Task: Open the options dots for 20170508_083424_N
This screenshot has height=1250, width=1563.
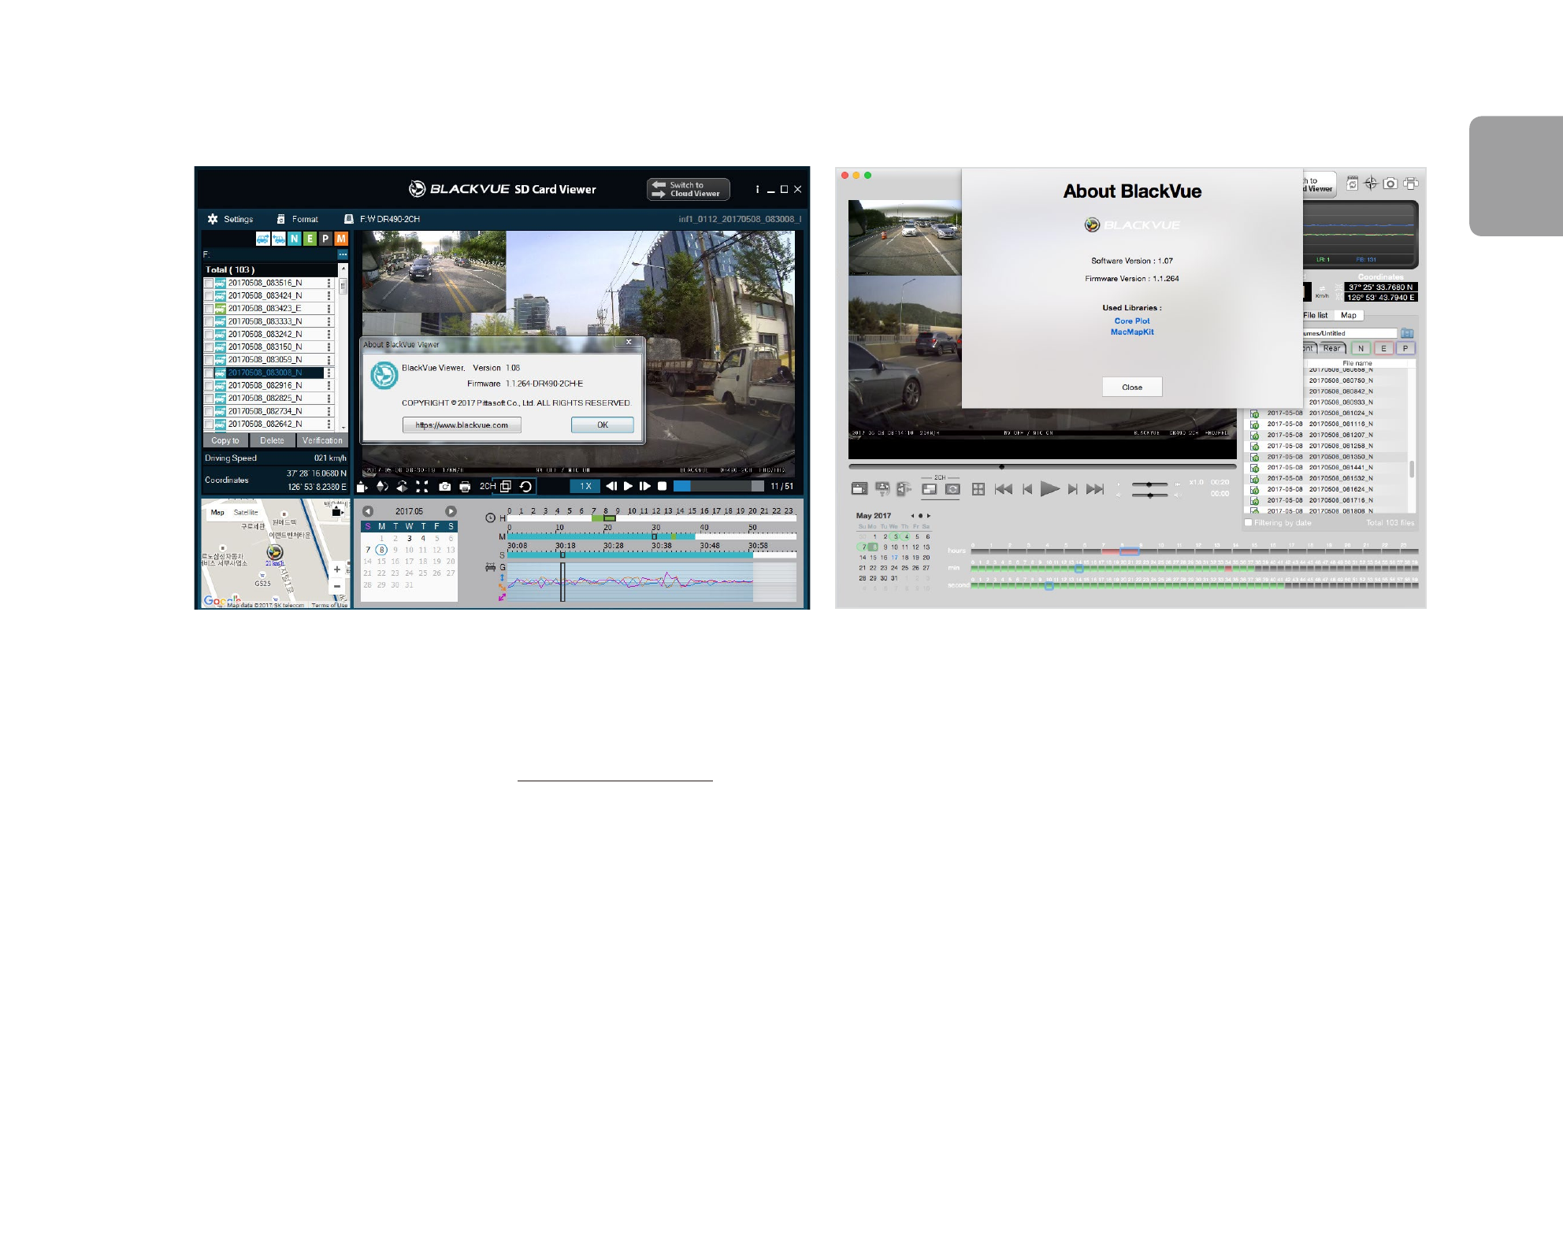Action: click(329, 296)
